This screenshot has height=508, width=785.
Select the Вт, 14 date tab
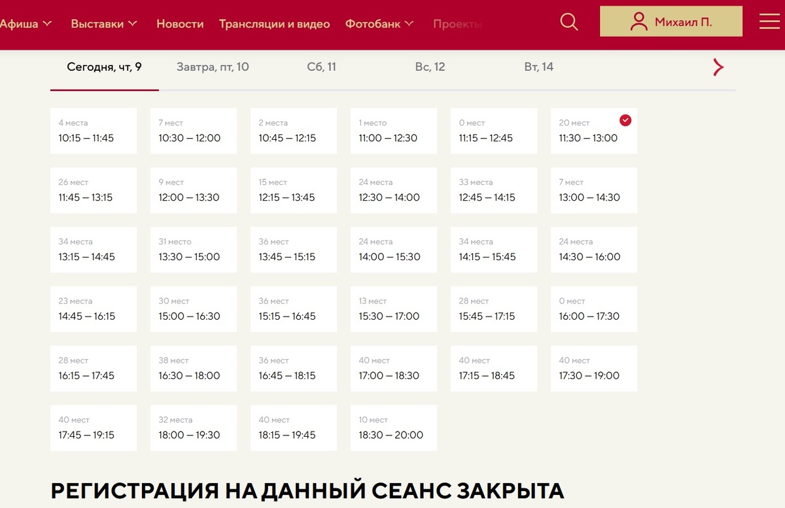(x=538, y=66)
